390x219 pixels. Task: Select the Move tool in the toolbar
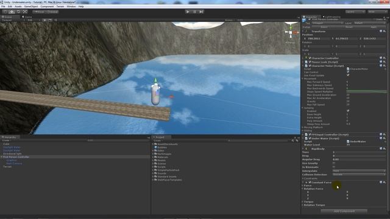point(12,12)
